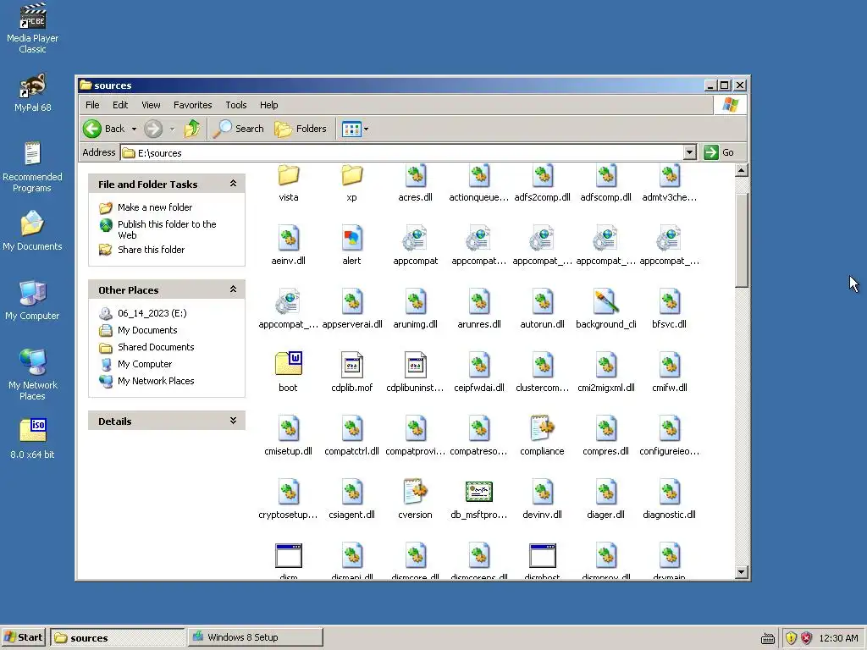867x650 pixels.
Task: Click the sources taskbar button
Action: pos(117,637)
